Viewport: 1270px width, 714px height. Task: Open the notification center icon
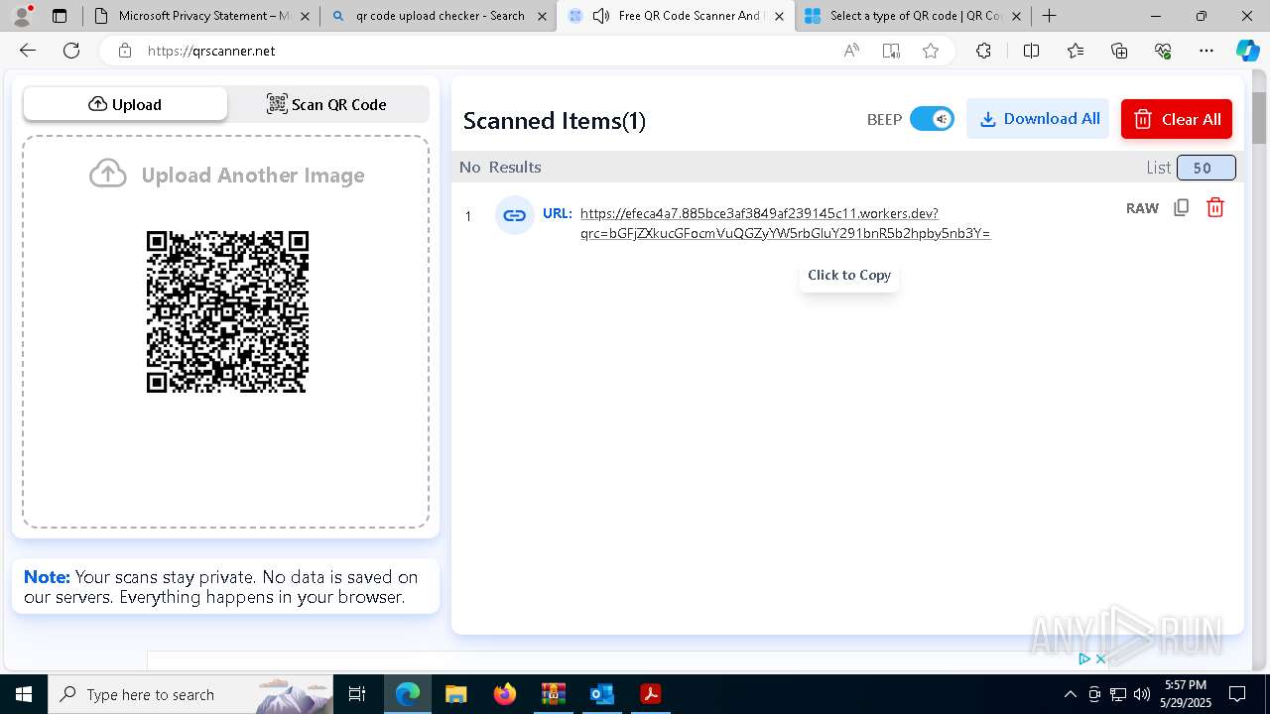point(1237,694)
